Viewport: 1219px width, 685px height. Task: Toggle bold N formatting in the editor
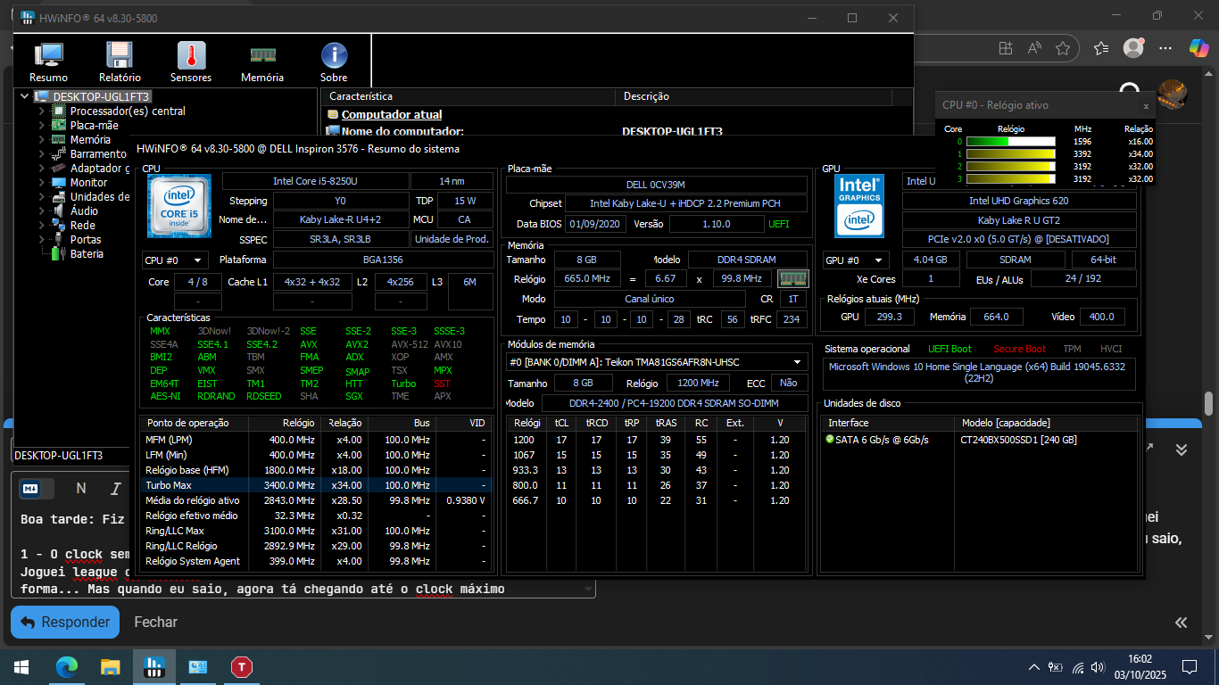click(x=81, y=488)
